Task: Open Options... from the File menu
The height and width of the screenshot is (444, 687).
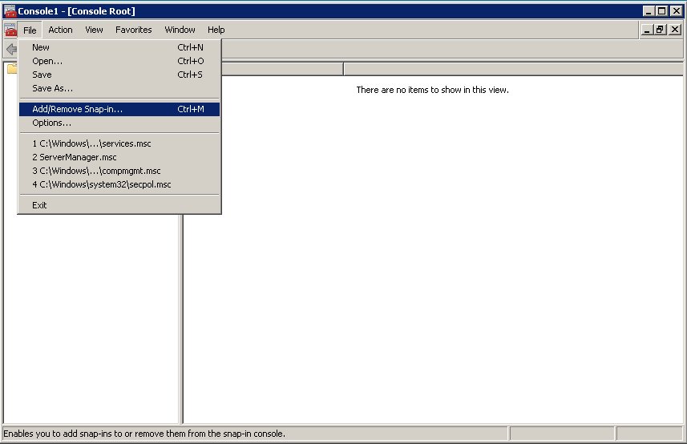Action: [x=51, y=123]
